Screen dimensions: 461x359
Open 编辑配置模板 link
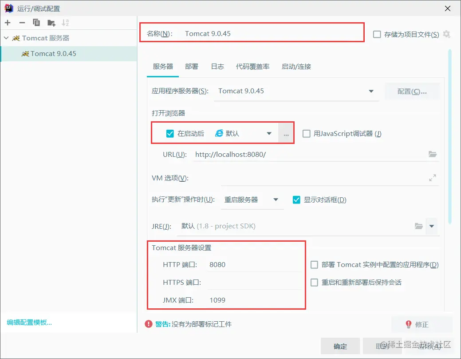[x=29, y=323]
